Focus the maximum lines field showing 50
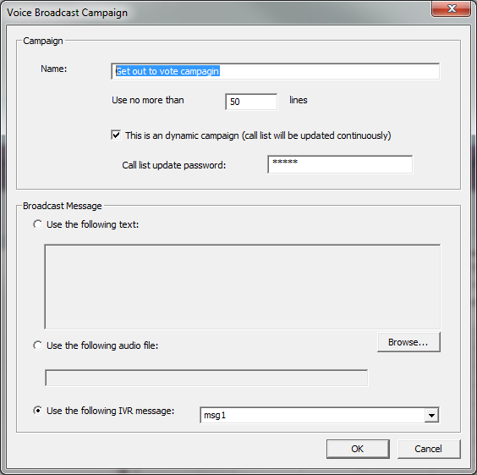The image size is (477, 475). [251, 102]
